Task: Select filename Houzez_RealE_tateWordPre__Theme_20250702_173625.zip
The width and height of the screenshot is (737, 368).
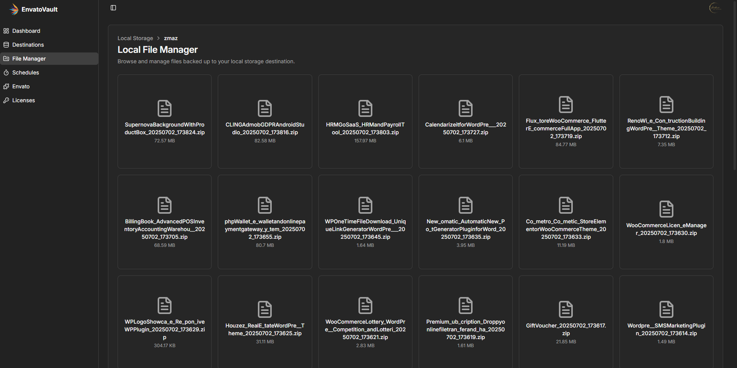Action: coord(265,329)
